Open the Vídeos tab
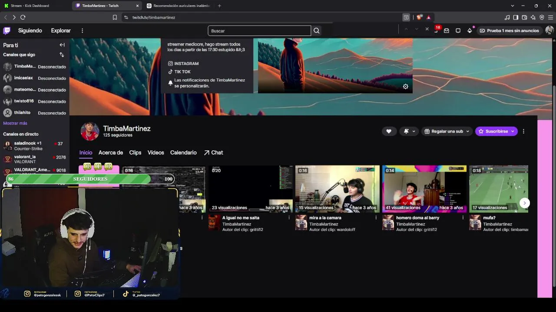The image size is (556, 312). click(x=156, y=153)
